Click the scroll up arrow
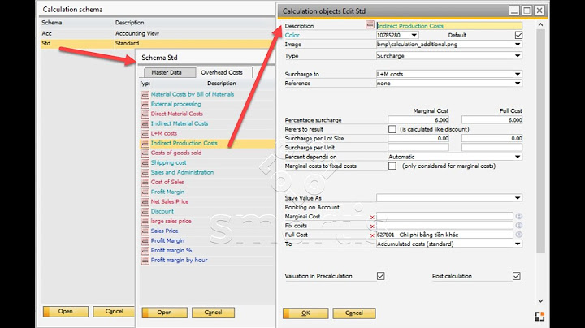This screenshot has height=328, width=585. 540,24
